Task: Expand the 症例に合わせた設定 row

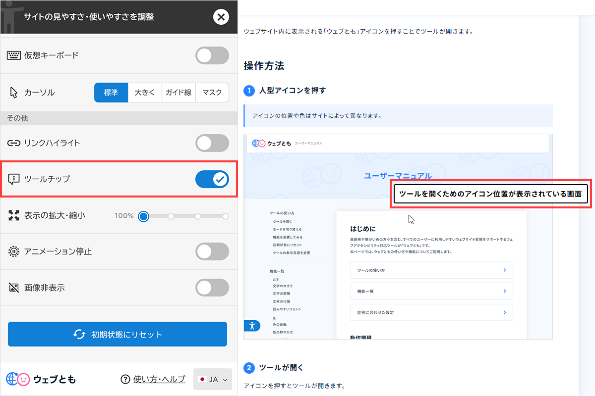Action: (x=431, y=312)
